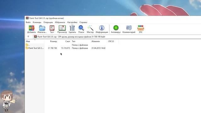
Task: Click the chibi character desktop mascot
Action: click(8, 101)
